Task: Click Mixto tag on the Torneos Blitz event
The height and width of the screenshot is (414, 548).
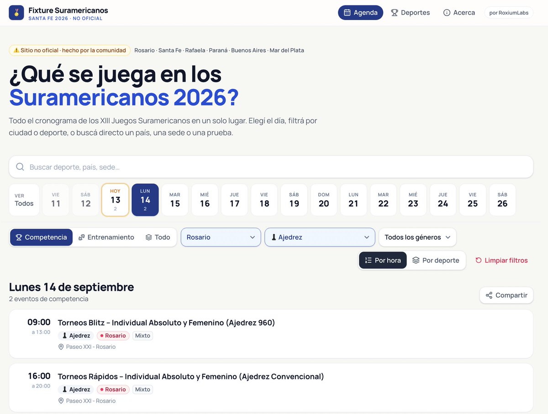Action: coord(142,335)
